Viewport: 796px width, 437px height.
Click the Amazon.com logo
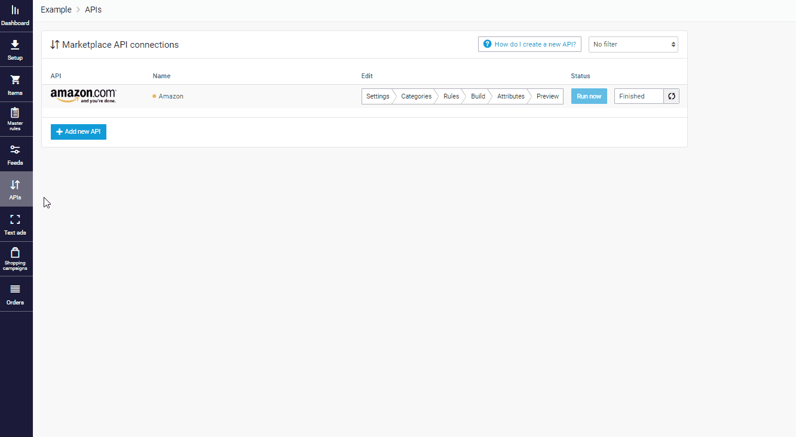click(83, 96)
